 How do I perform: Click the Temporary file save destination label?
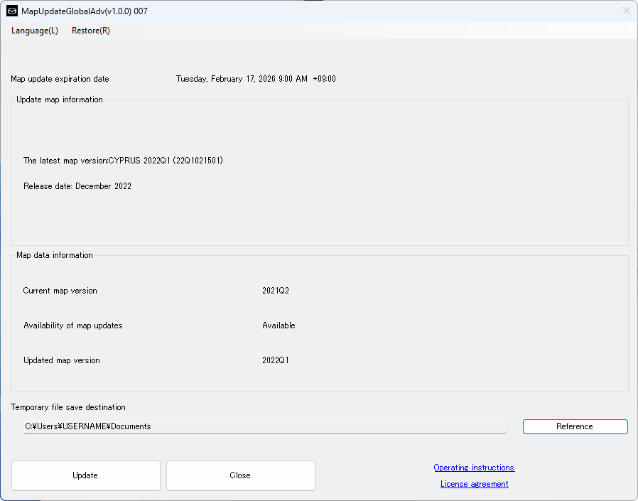[x=68, y=407]
